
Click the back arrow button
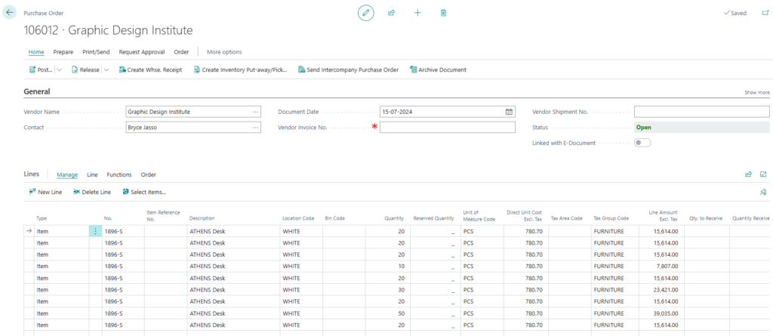10,13
